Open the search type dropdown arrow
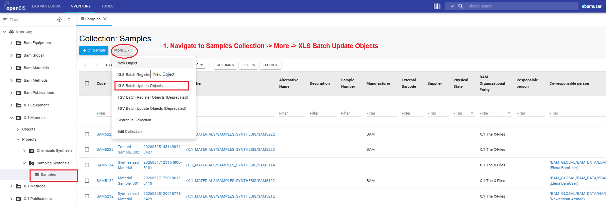Viewport: 606px width, 203px height. click(452, 6)
